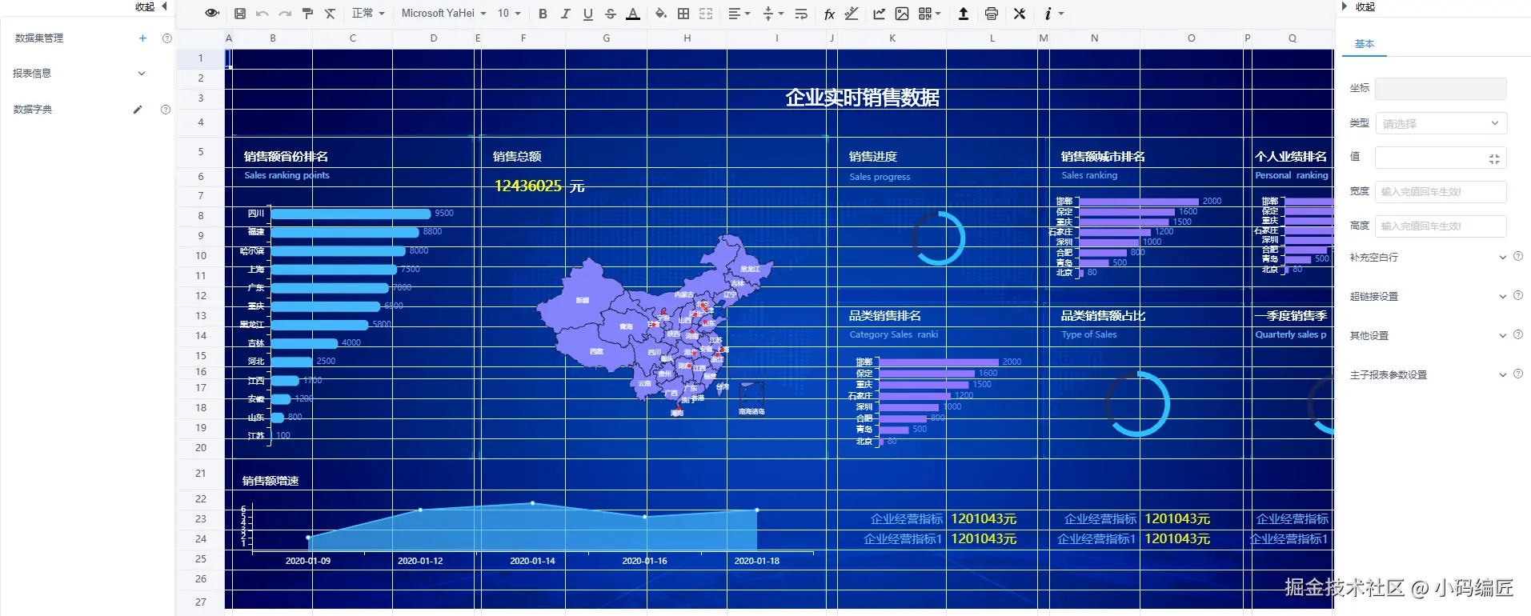Click help icon beside 主子报表参数设置
The height and width of the screenshot is (616, 1531).
point(1517,374)
